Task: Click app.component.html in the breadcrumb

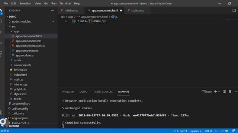Action: [94, 17]
